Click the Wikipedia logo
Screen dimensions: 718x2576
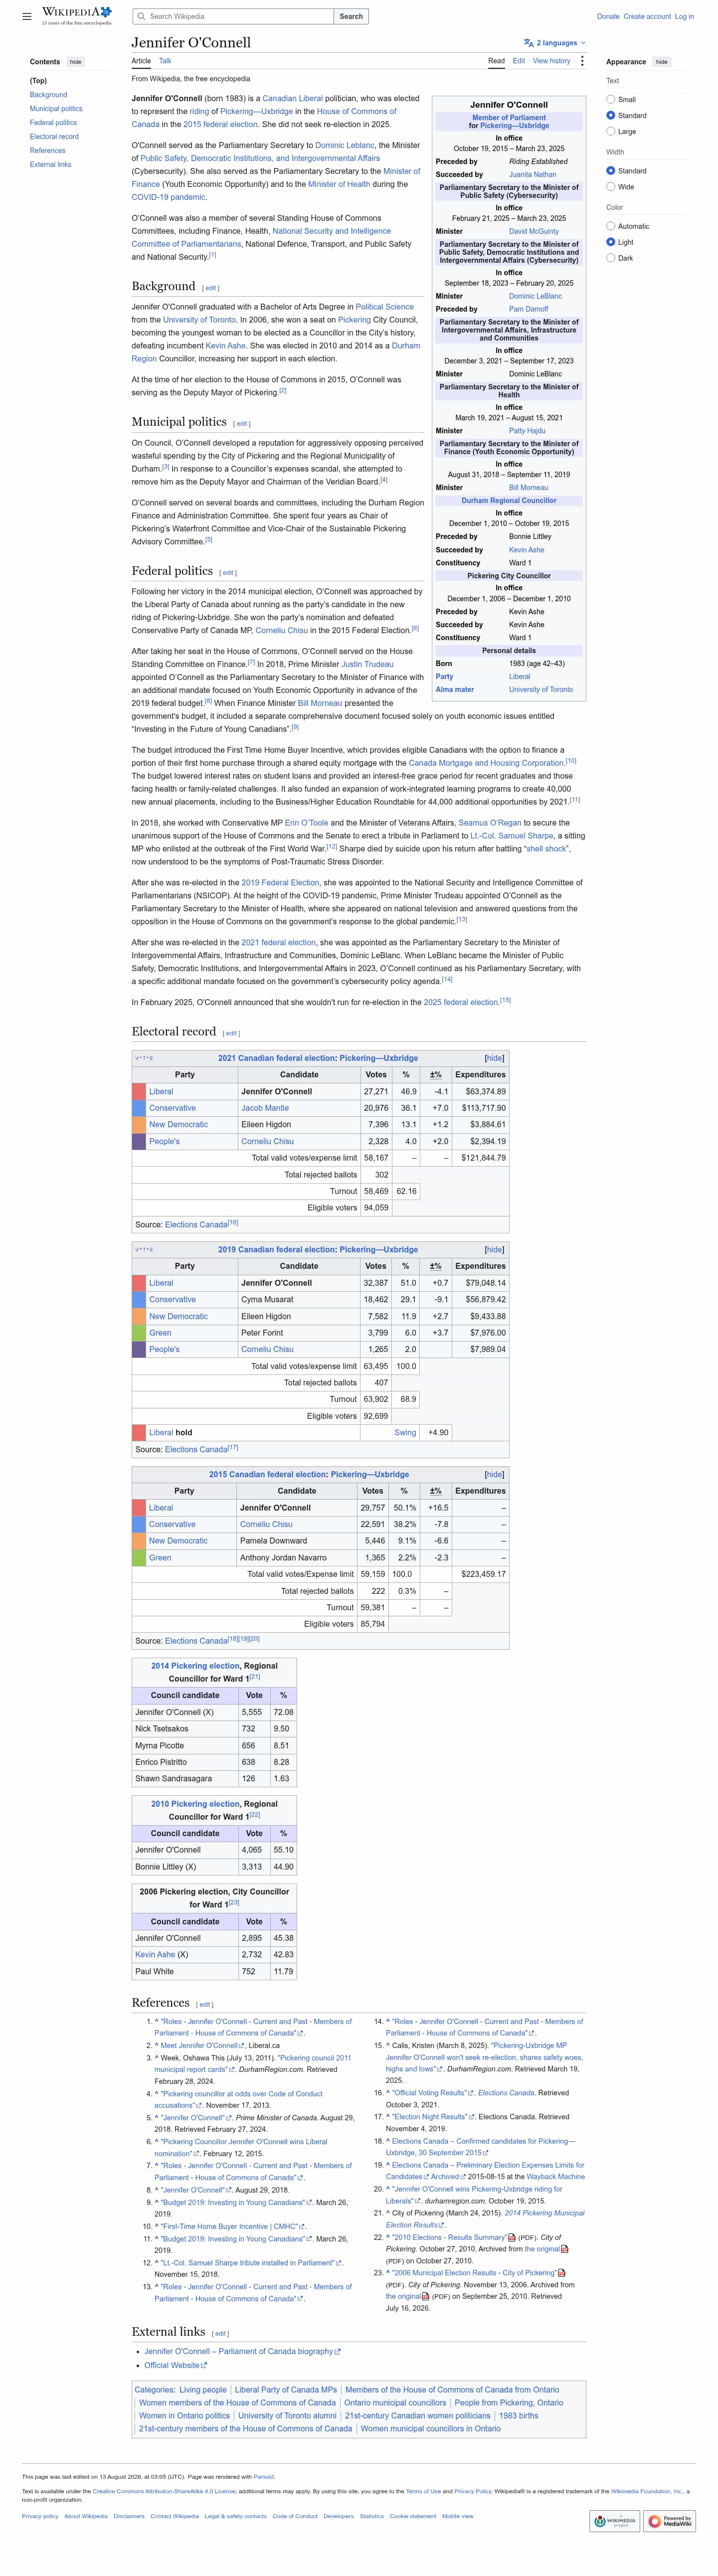point(76,15)
